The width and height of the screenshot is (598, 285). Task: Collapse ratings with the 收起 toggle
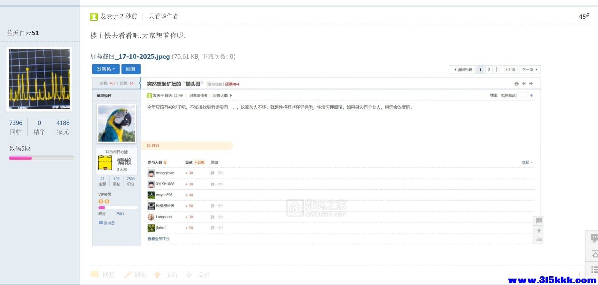pos(527,162)
